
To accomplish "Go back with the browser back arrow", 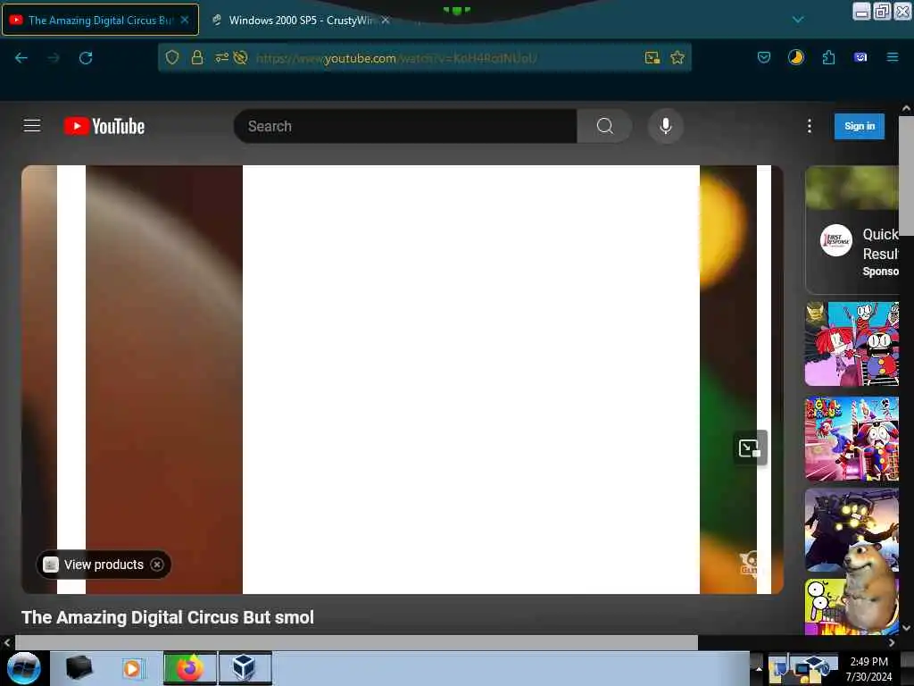I will click(x=21, y=58).
